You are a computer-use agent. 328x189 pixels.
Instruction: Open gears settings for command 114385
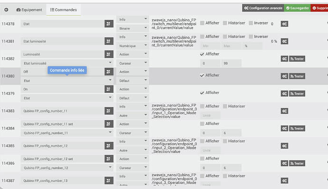[x=284, y=145]
